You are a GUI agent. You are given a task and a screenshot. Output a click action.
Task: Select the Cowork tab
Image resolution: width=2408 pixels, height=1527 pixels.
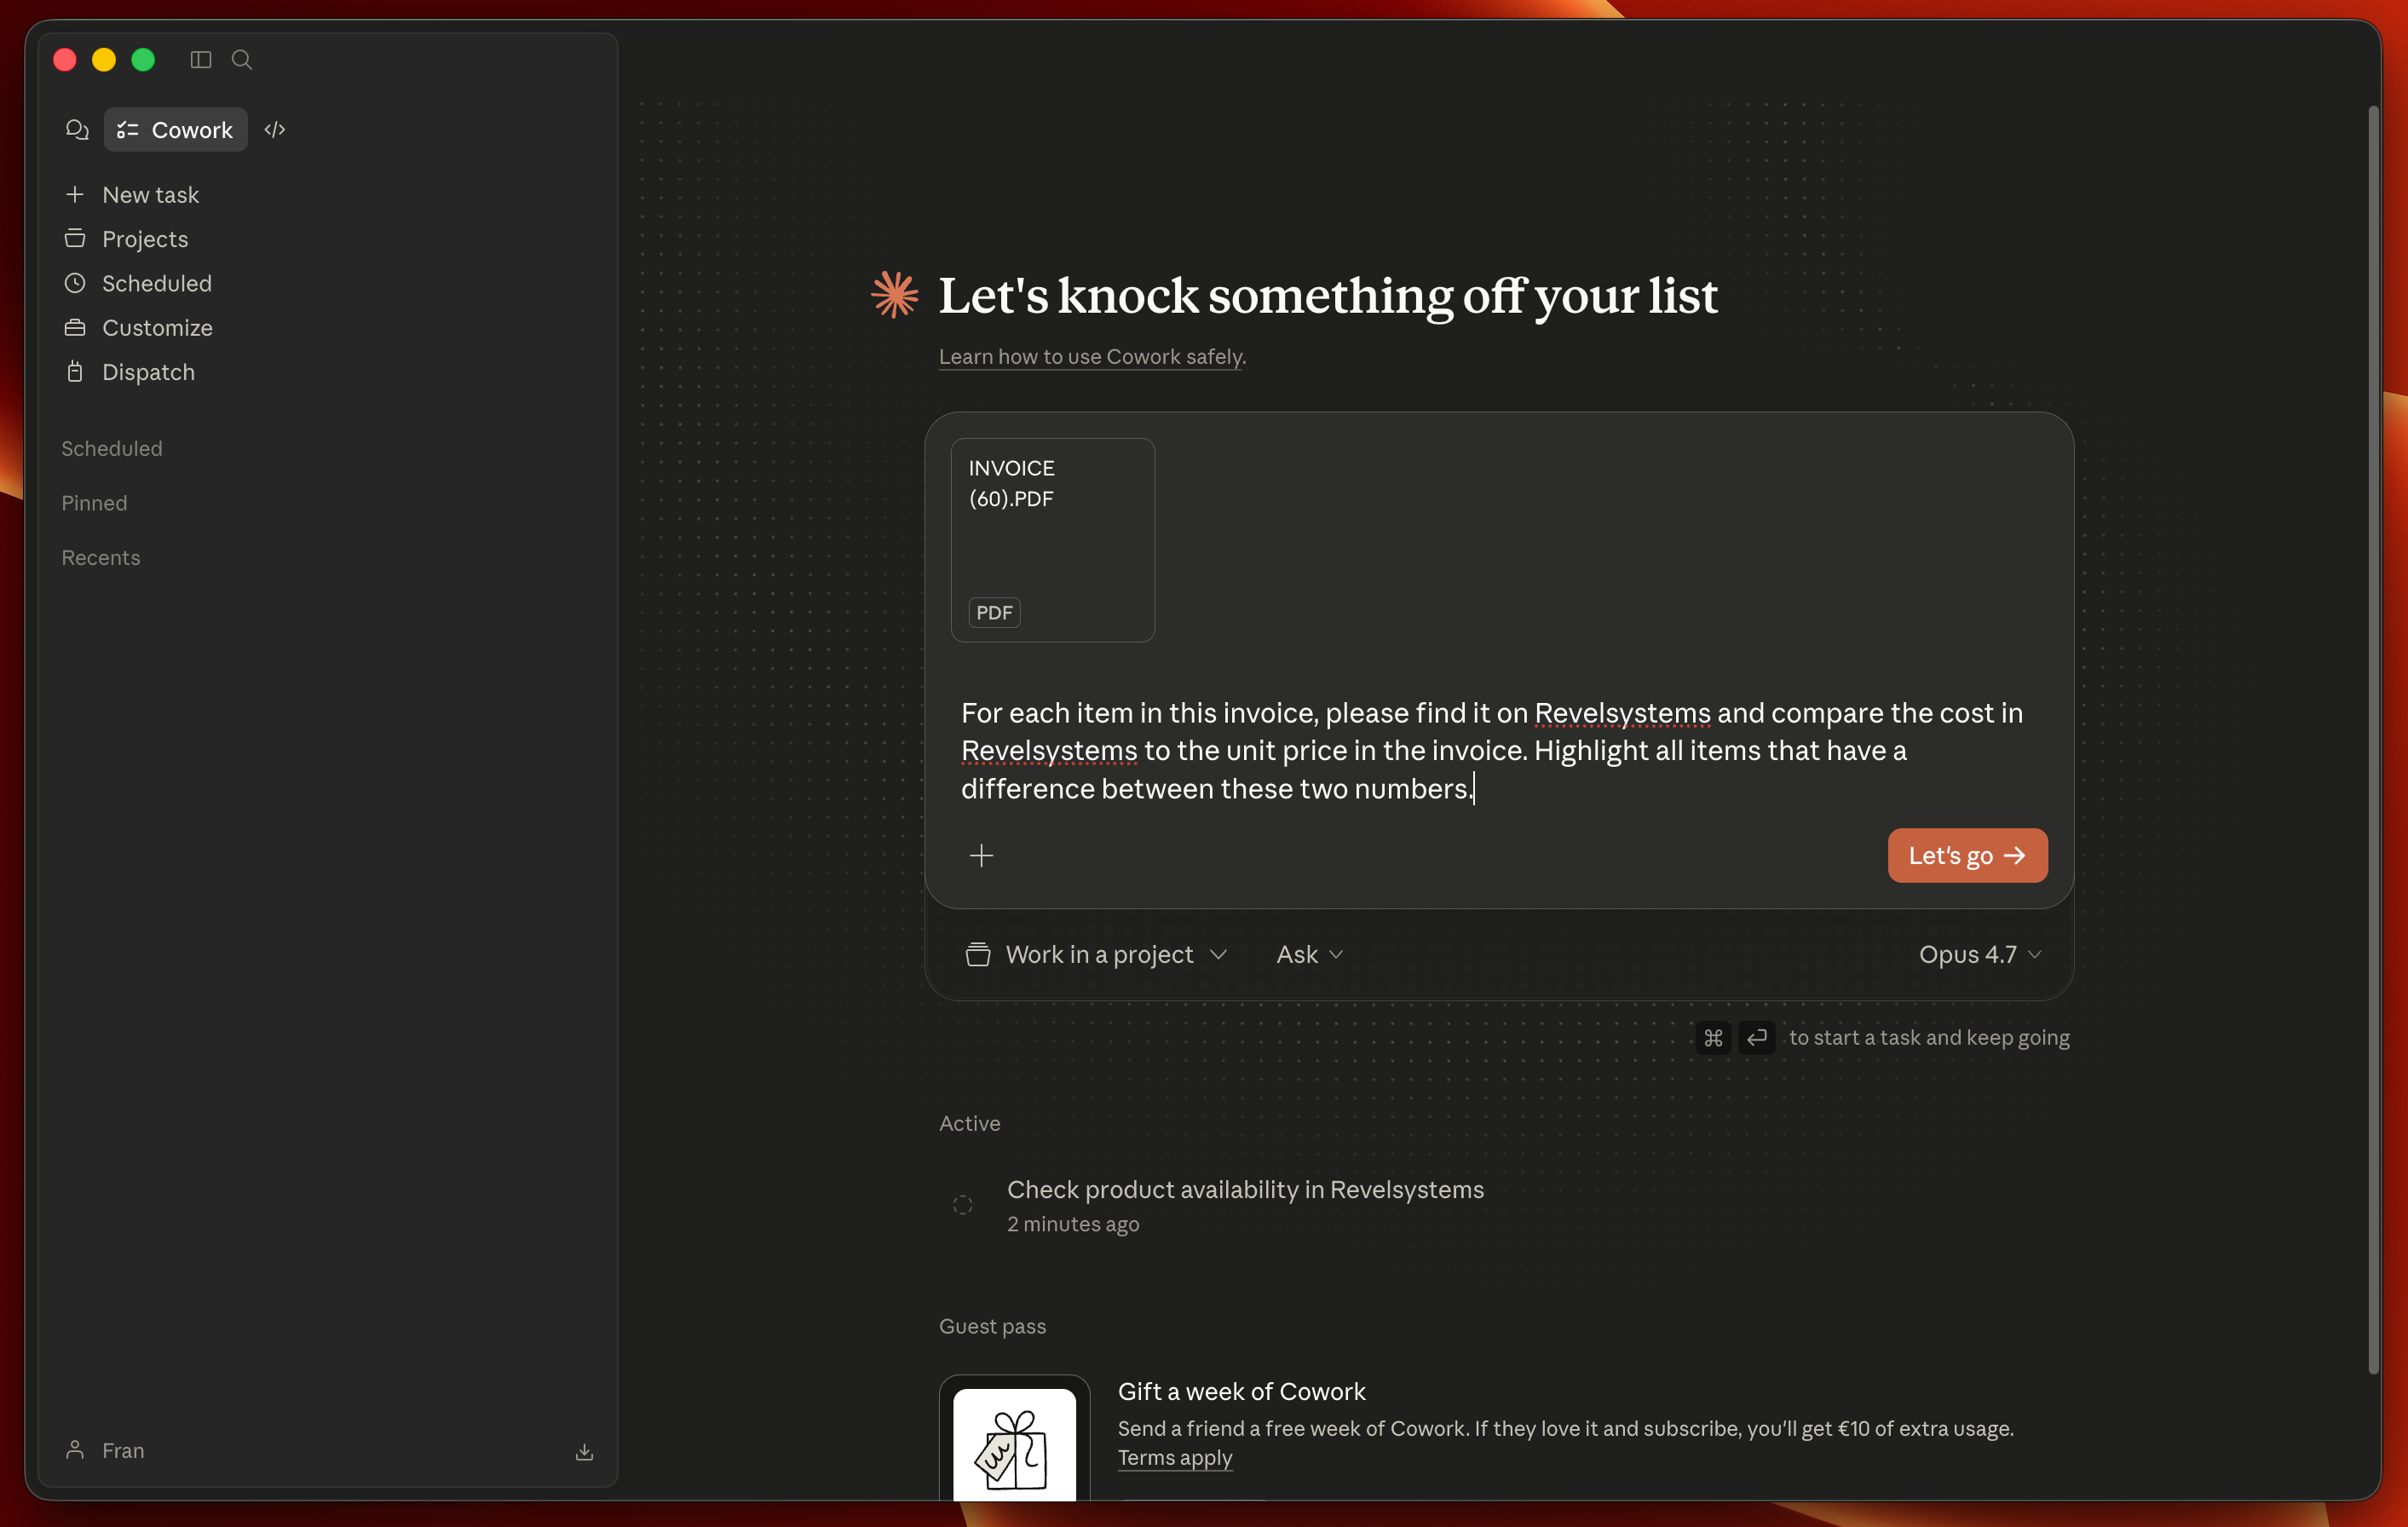pos(176,130)
